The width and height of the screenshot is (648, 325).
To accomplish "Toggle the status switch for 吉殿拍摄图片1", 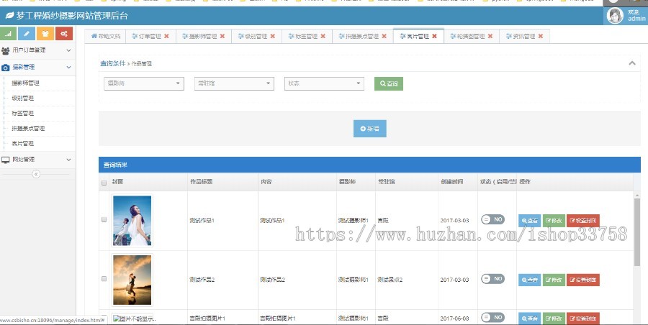I will tap(492, 317).
